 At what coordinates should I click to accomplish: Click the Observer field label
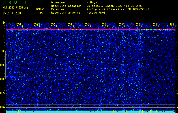58,2
